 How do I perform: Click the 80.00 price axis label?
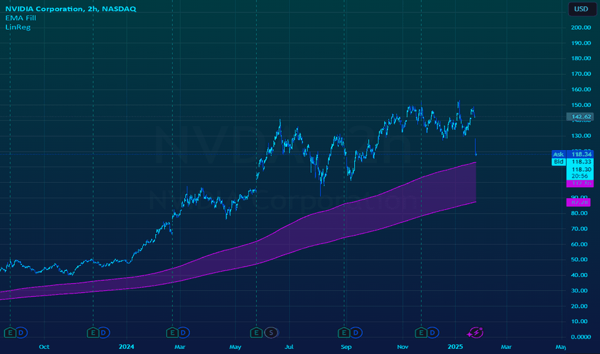pos(579,213)
